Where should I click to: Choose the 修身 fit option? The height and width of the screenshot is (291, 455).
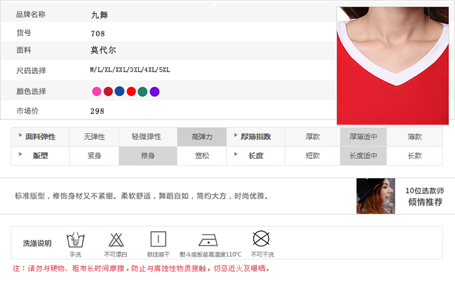[148, 156]
